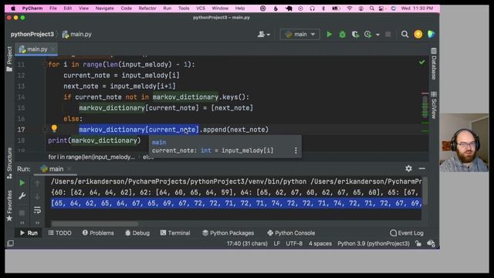494x278 pixels.
Task: Open the TODO tool window
Action: click(60, 233)
